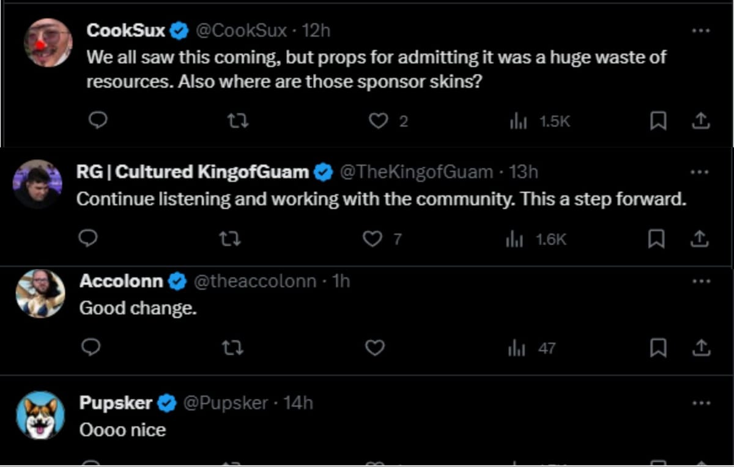
Task: Like the KingofGuam tweet
Action: (x=373, y=238)
